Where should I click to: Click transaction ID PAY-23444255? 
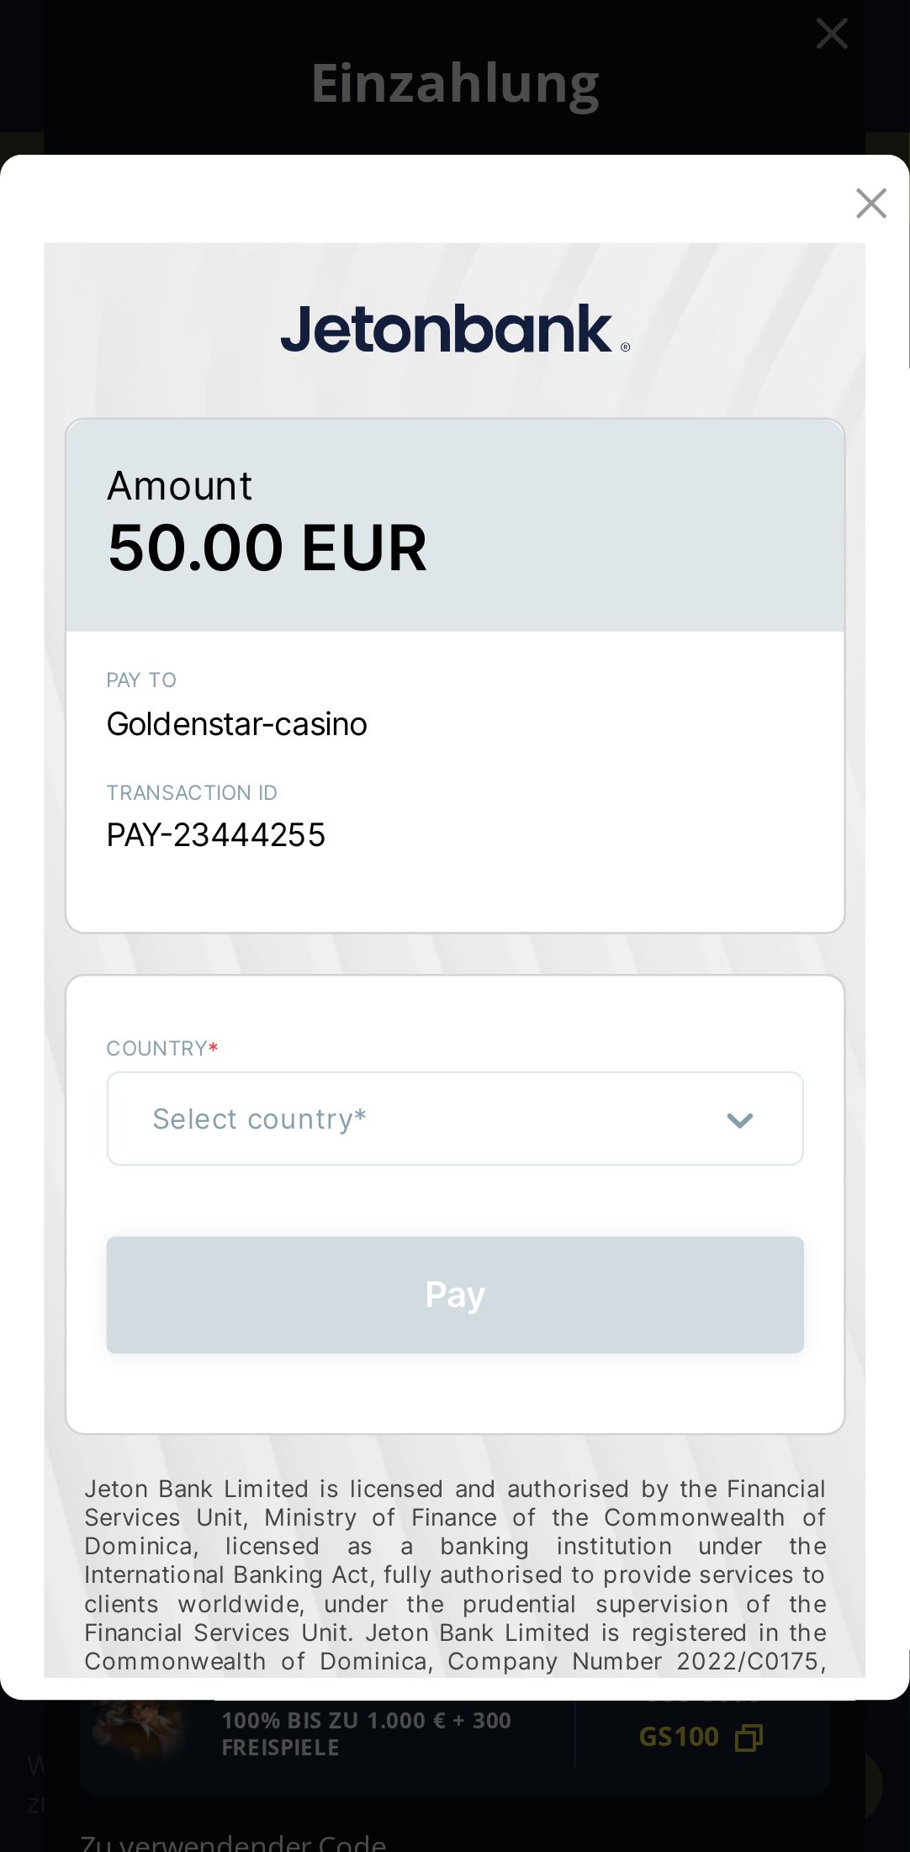coord(215,835)
